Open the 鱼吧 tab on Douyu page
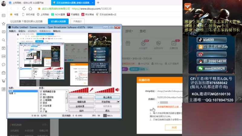This screenshot has width=242, height=136. [142, 31]
